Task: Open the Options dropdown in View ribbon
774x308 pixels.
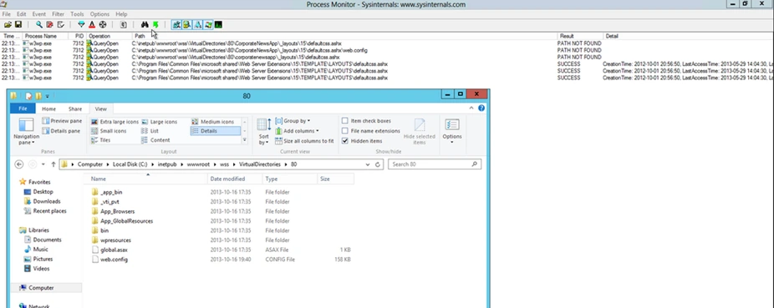Action: [452, 131]
